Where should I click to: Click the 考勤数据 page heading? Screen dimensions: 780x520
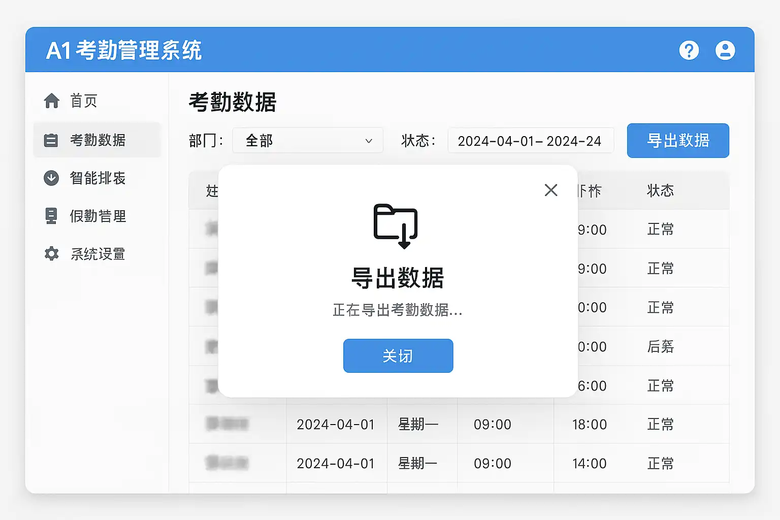(x=233, y=102)
